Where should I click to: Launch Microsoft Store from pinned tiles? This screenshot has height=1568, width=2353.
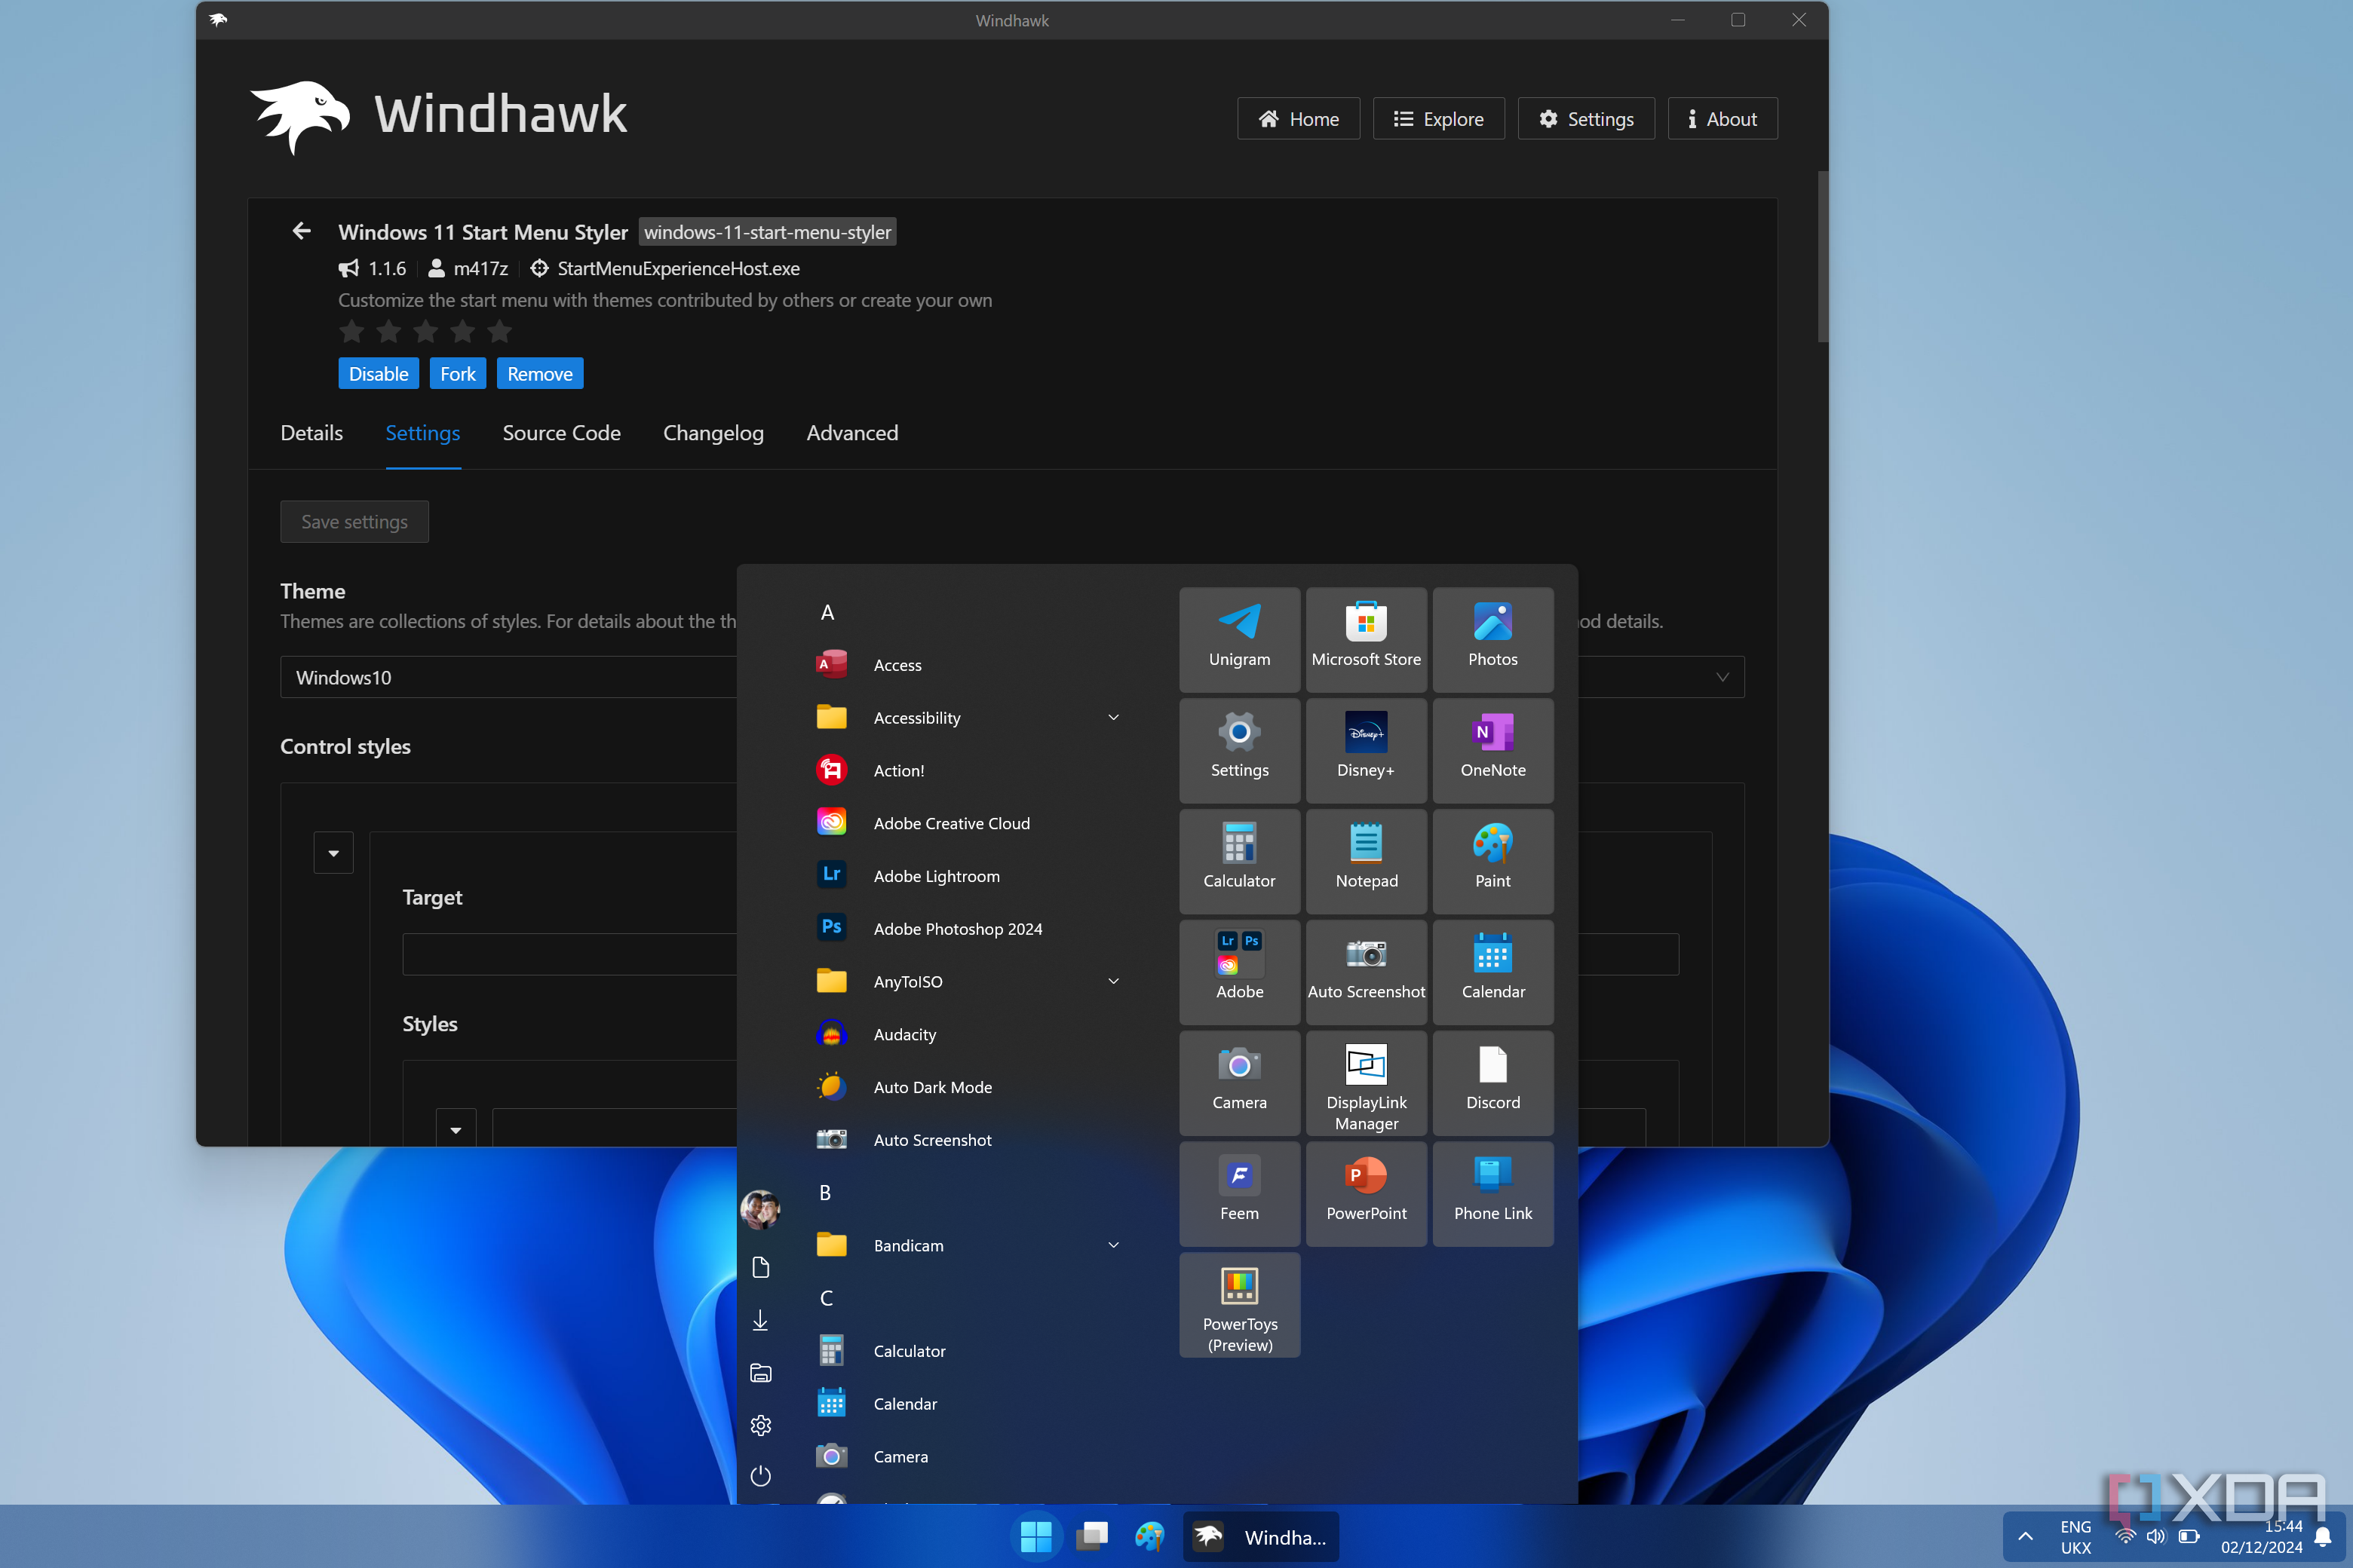tap(1366, 639)
